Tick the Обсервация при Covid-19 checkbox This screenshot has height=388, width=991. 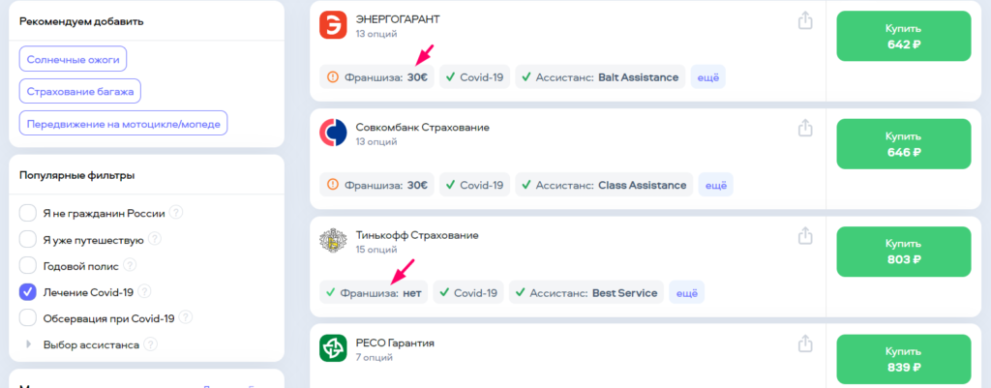click(28, 317)
